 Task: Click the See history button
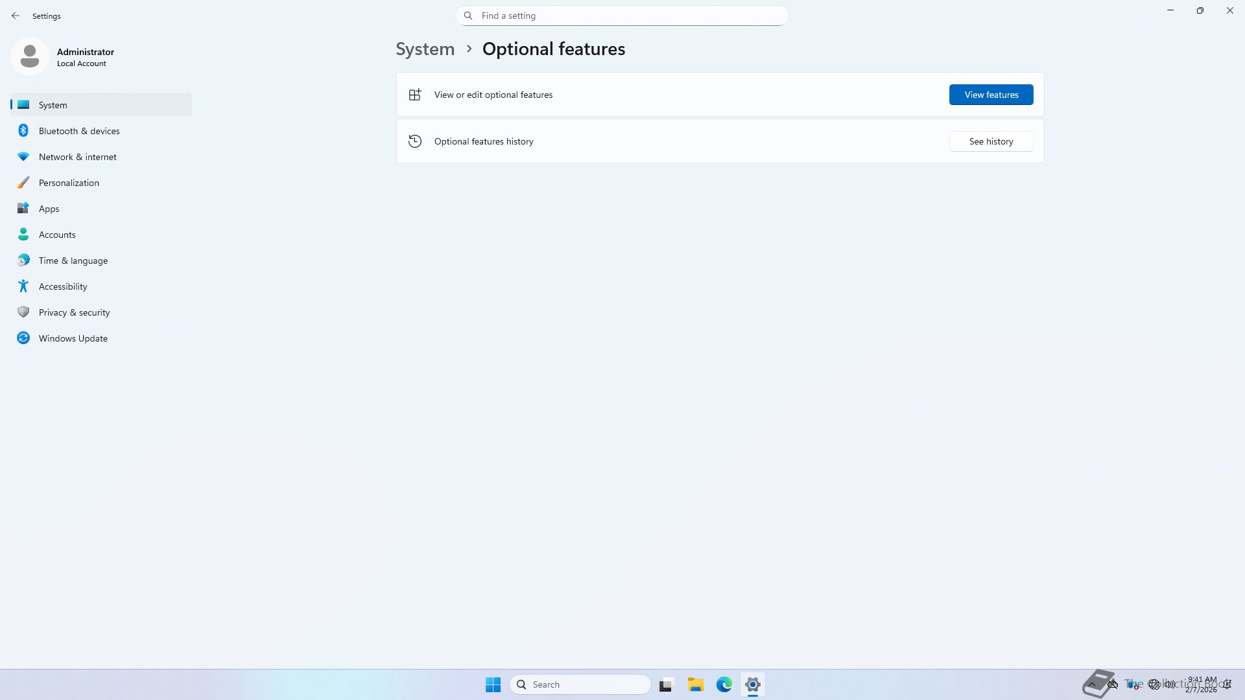(x=991, y=141)
